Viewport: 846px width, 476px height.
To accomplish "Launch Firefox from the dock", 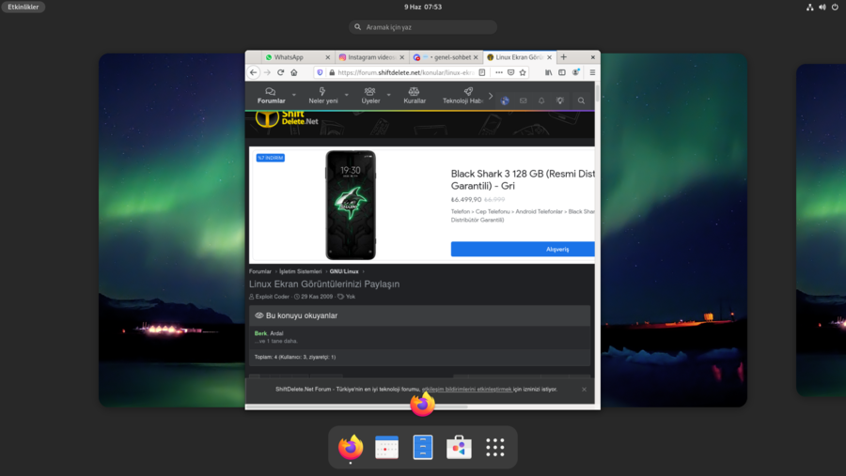I will point(351,447).
